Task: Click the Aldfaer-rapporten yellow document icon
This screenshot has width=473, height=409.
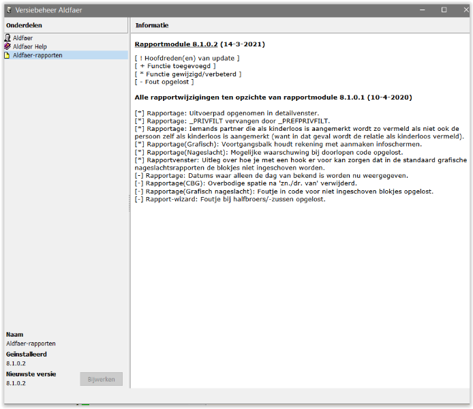Action: pyautogui.click(x=7, y=55)
